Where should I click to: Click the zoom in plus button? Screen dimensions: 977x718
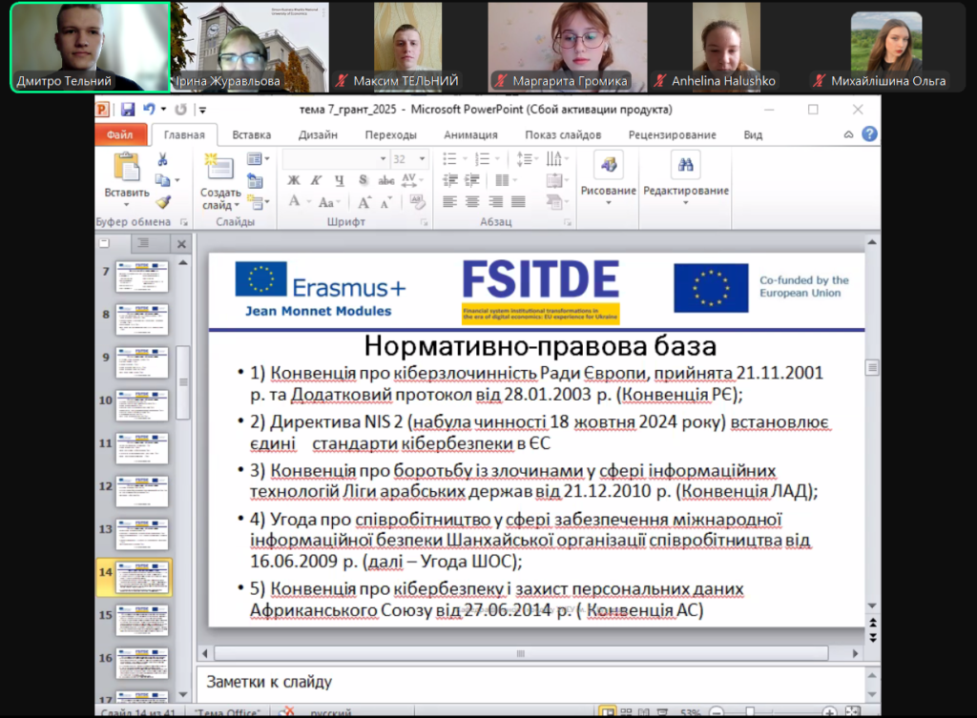[829, 711]
